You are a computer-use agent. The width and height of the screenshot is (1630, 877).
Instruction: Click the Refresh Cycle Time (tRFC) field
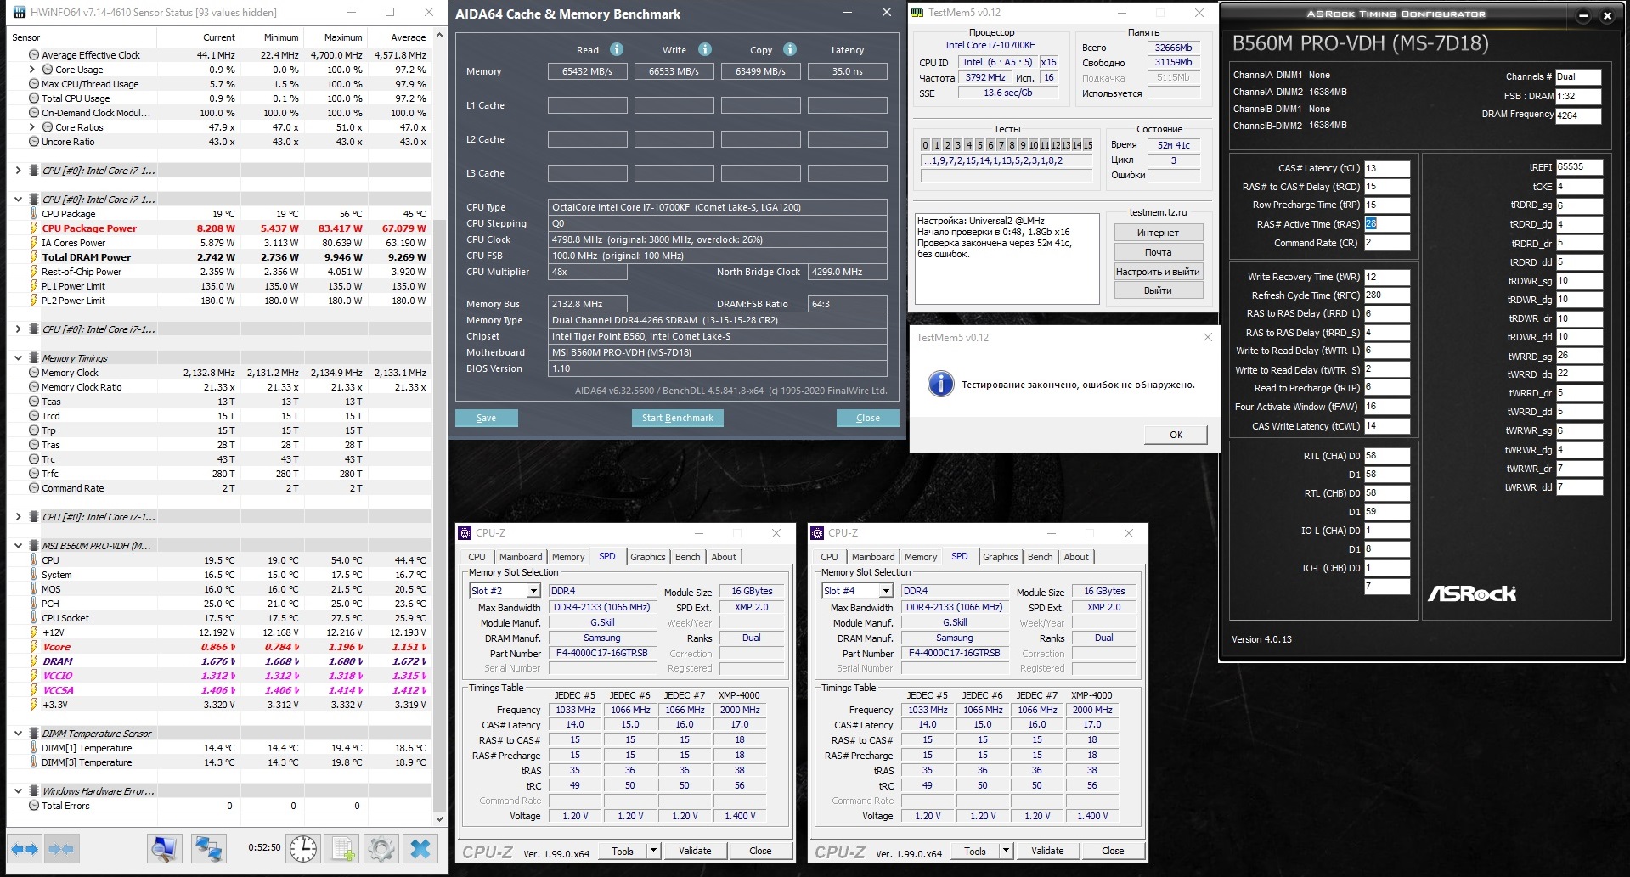pos(1387,295)
